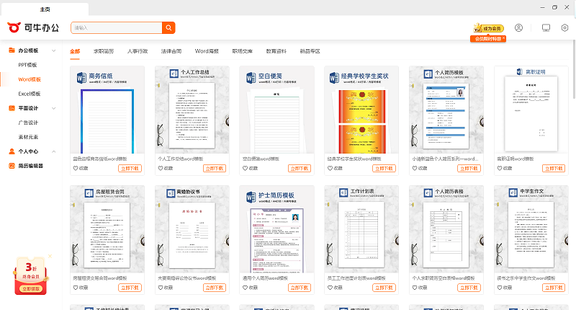
Task: Download the 空白便笺 template via 立即下载
Action: click(x=300, y=168)
